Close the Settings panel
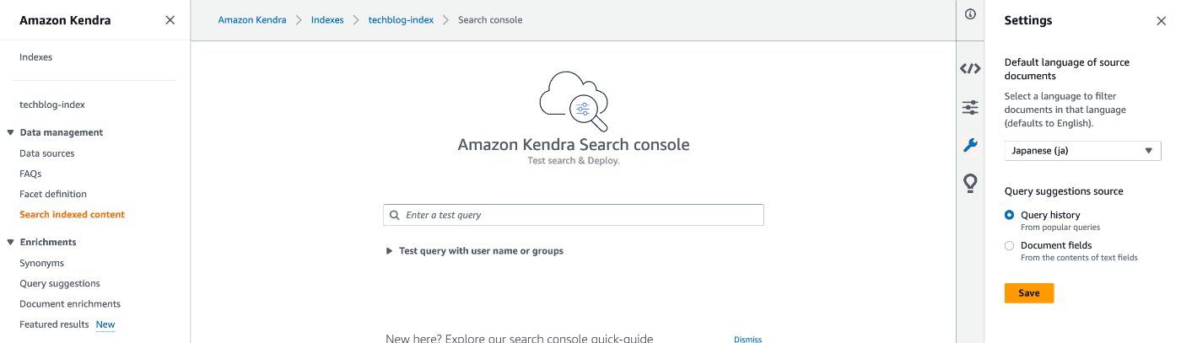Screen dimensions: 1181x343 point(1161,20)
